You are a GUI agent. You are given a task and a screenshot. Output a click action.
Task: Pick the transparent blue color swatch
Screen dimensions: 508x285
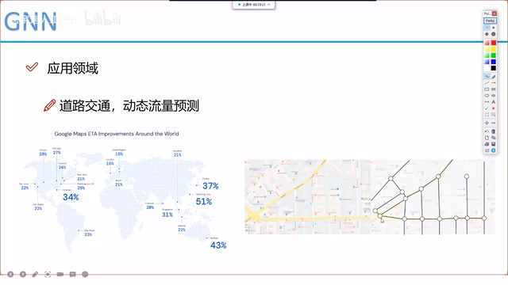487,62
